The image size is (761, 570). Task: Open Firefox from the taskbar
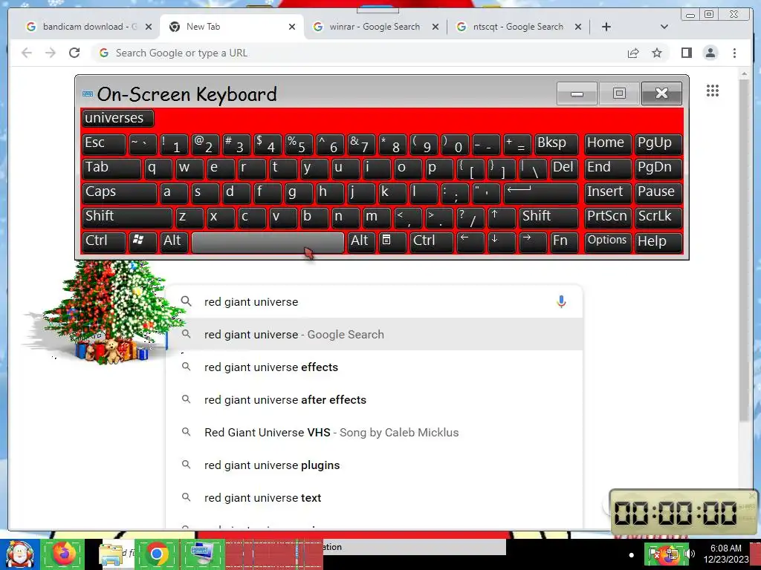[x=62, y=554]
